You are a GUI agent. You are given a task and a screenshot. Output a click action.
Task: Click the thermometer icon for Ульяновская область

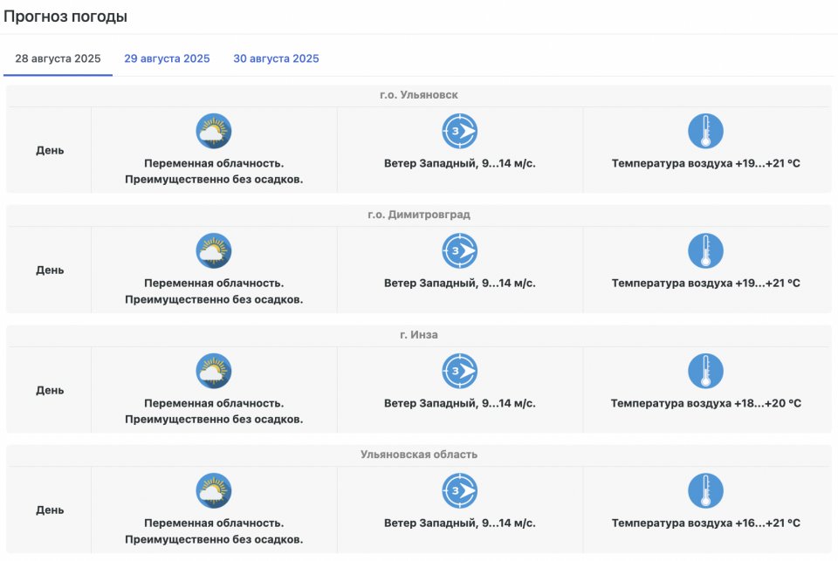(x=705, y=491)
